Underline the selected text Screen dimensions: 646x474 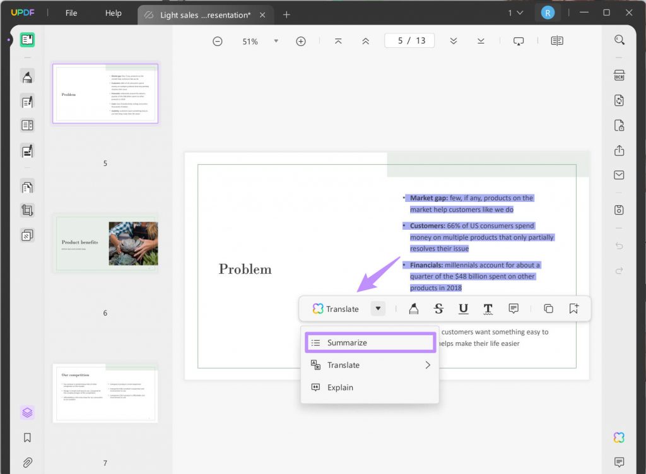pos(463,309)
